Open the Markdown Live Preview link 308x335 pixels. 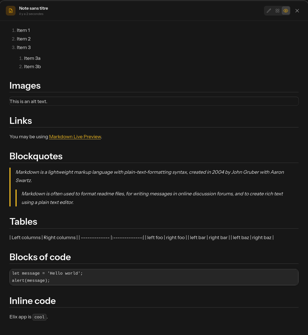75,137
